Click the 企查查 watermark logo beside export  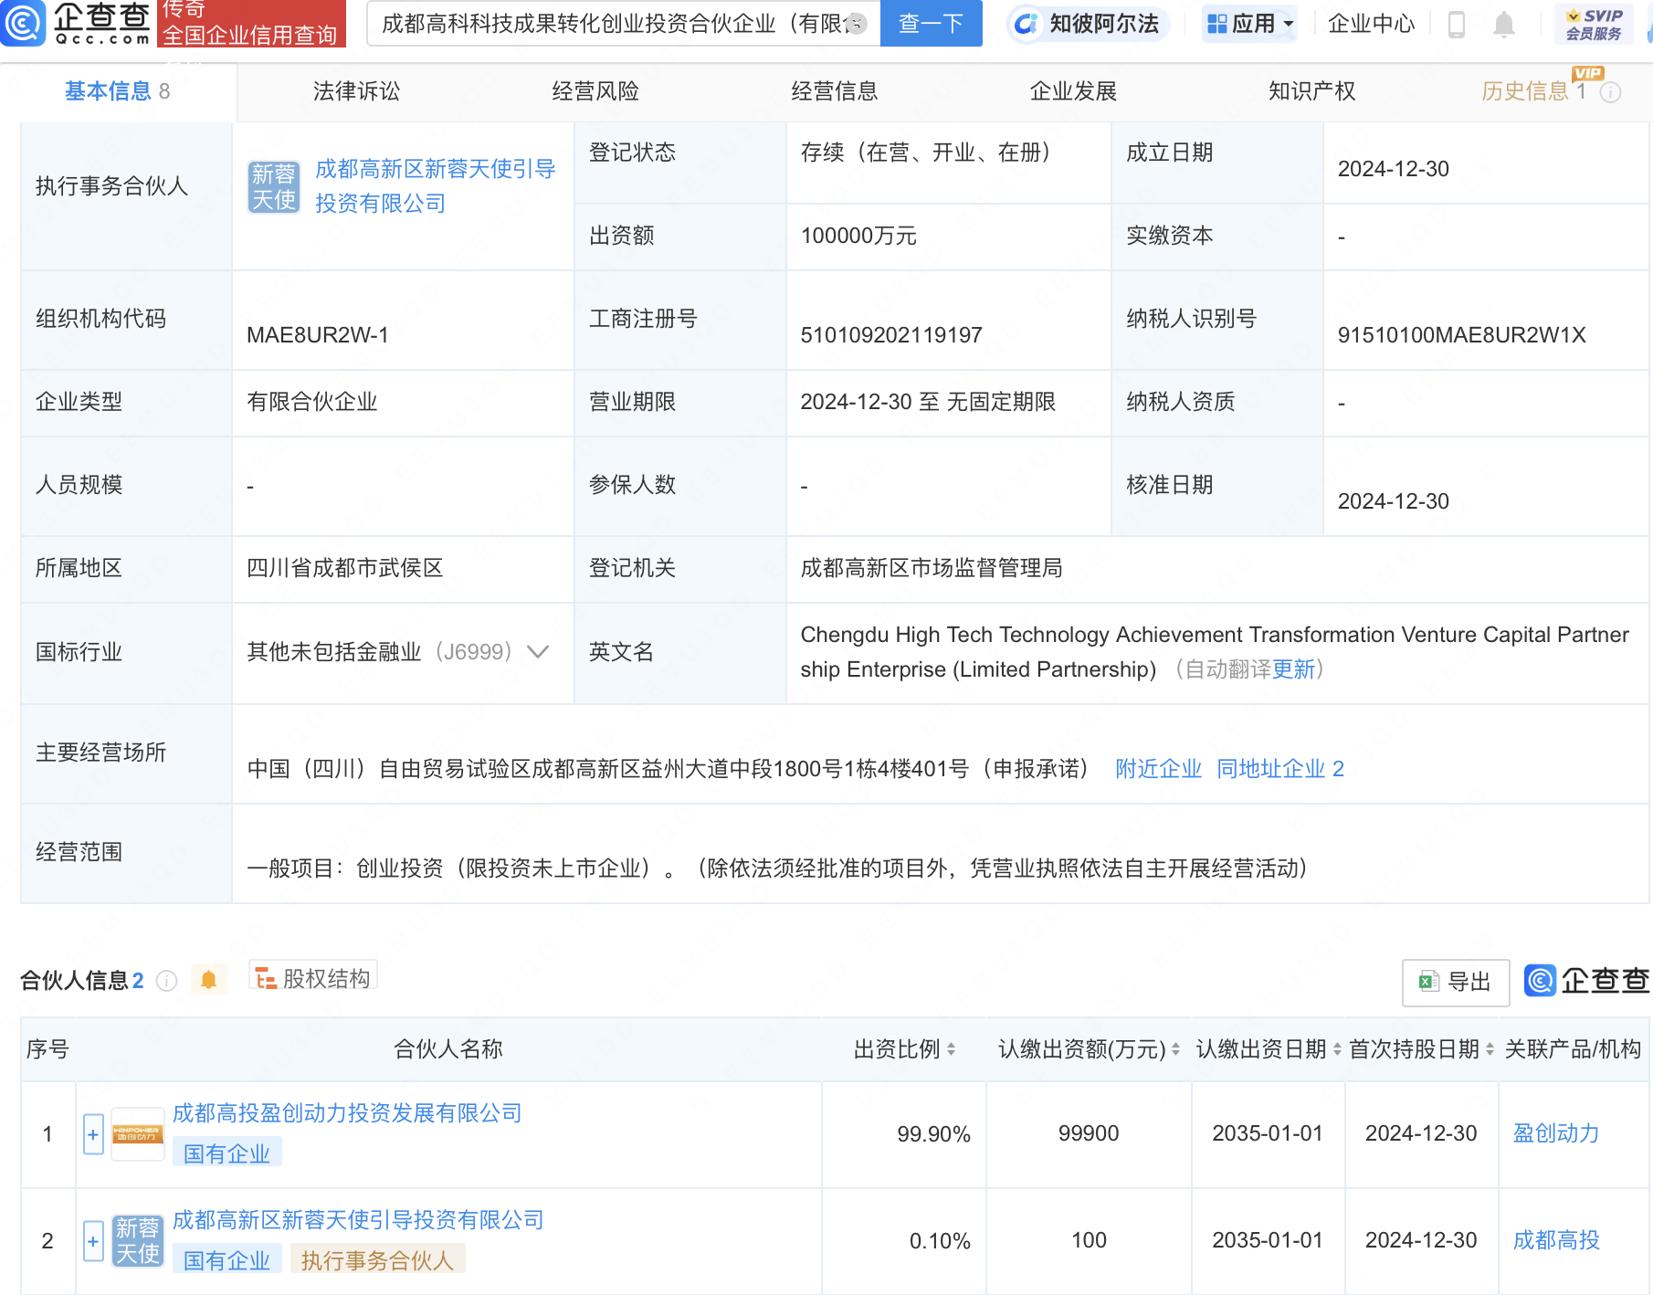tap(1587, 981)
